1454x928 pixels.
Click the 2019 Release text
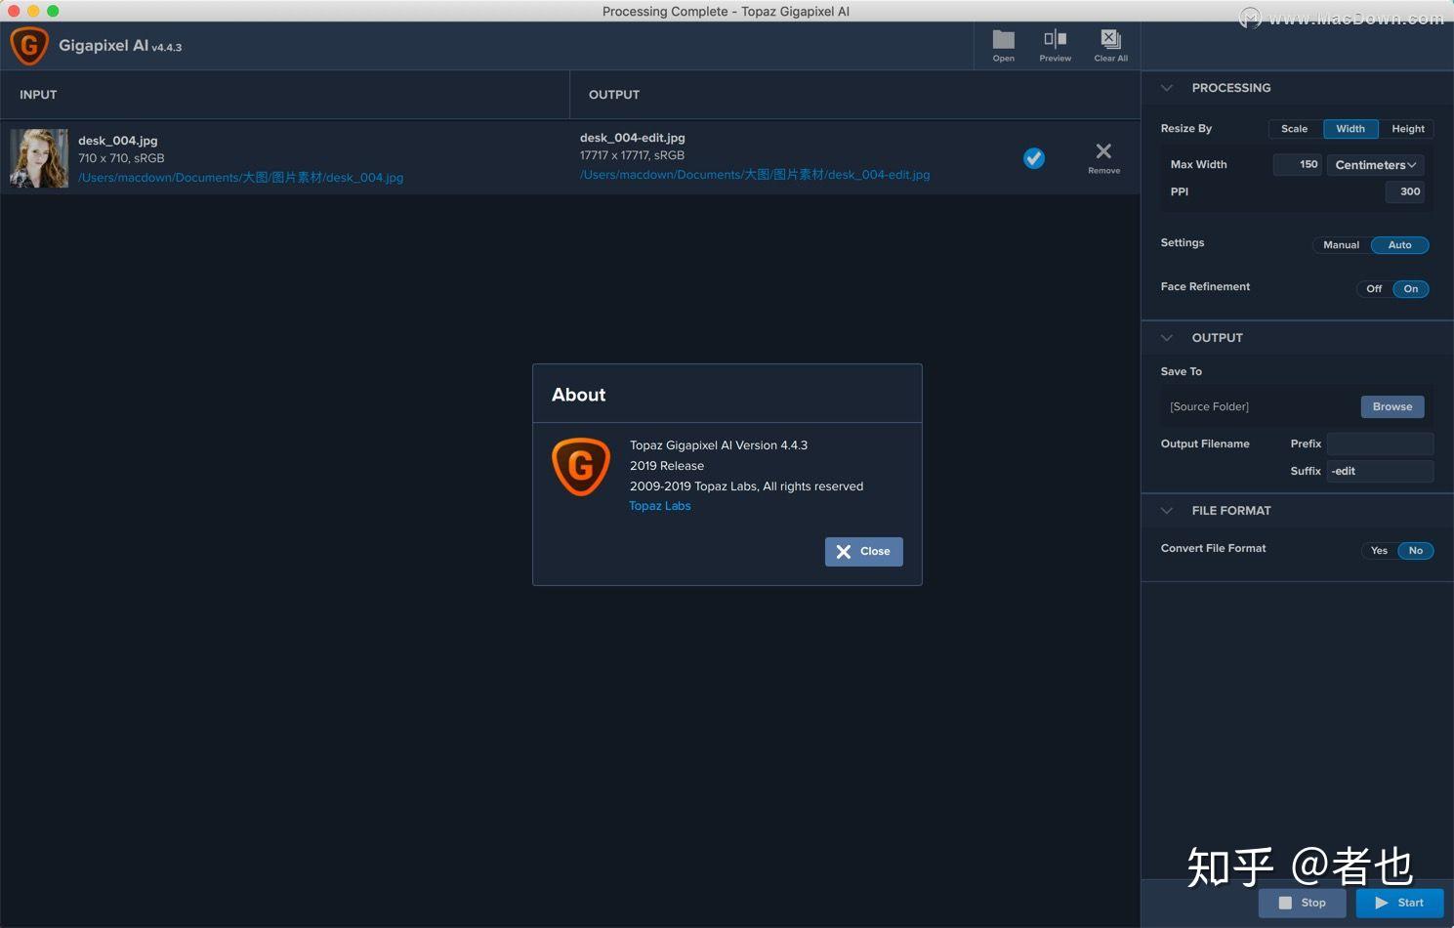667,466
